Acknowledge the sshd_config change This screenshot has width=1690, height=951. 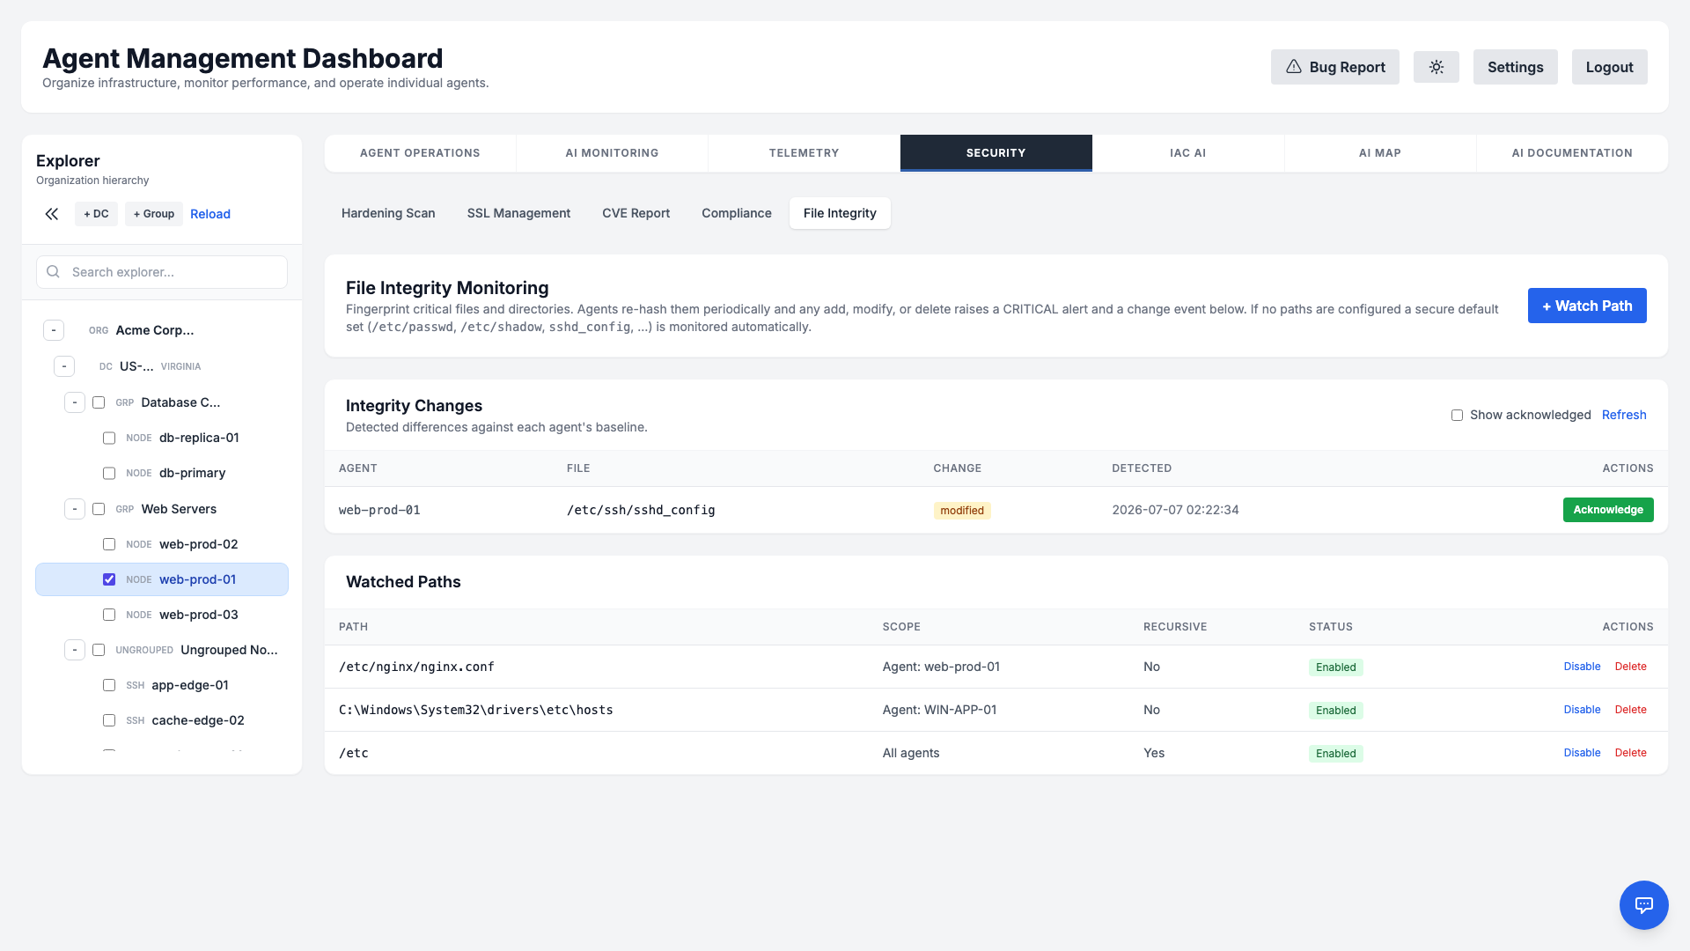pos(1608,510)
